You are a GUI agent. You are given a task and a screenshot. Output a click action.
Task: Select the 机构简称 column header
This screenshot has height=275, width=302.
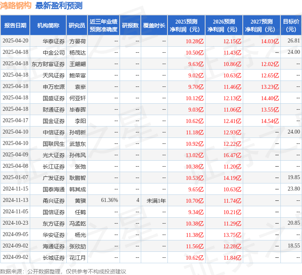point(48,26)
